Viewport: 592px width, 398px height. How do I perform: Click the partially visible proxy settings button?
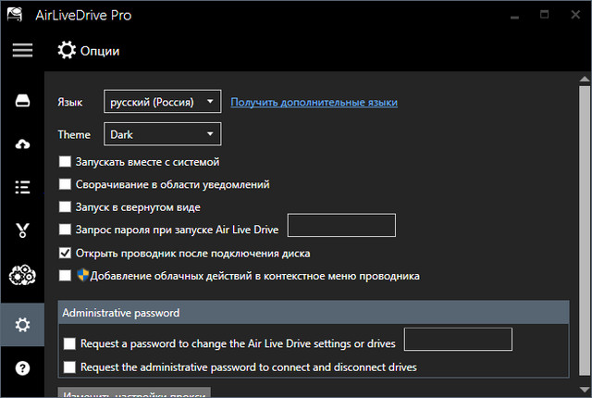pyautogui.click(x=135, y=392)
